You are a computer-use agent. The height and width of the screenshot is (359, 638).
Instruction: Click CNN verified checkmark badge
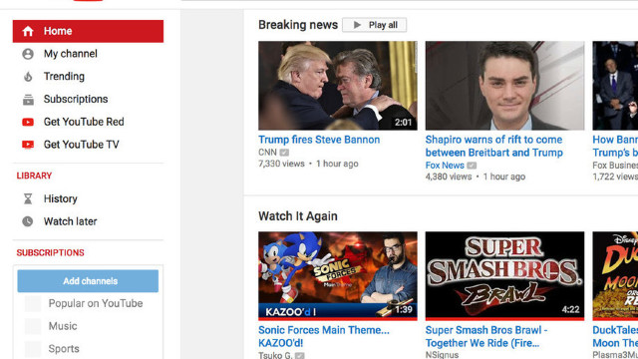(x=284, y=153)
